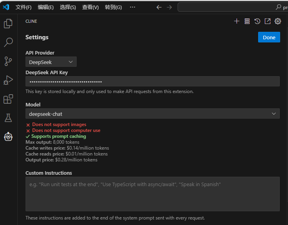The width and height of the screenshot is (288, 225).
Task: Start a new Cline task with plus icon
Action: (237, 21)
